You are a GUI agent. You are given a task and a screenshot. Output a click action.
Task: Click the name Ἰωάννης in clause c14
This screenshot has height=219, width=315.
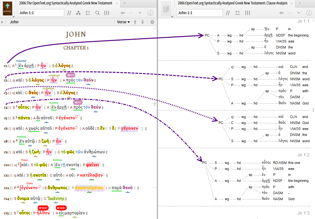(x=56, y=199)
